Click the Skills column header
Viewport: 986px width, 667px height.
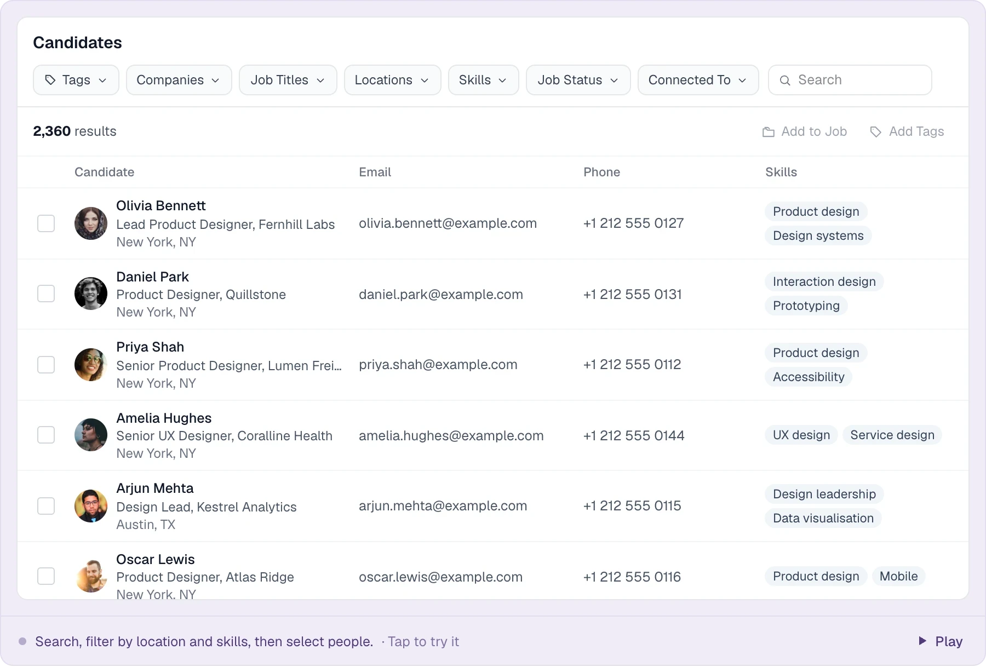point(781,172)
